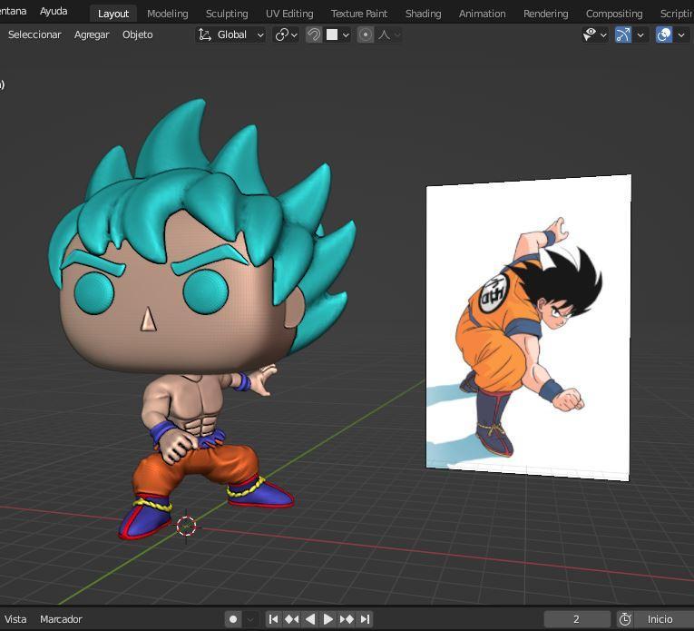Play animation in reverse

coord(310,619)
